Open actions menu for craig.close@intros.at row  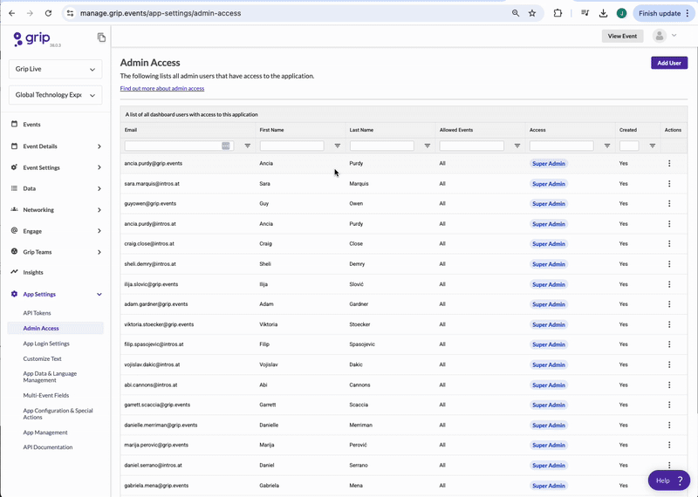[669, 244]
